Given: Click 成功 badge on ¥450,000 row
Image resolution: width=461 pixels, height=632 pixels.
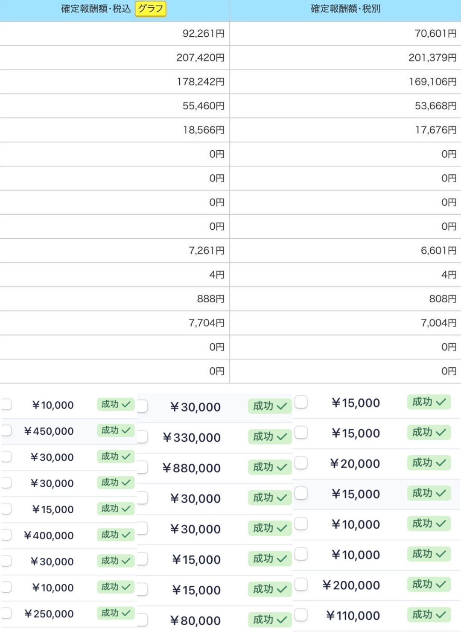Looking at the screenshot, I should point(116,430).
